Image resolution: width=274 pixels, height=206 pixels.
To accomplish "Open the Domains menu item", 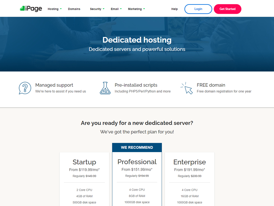I will tap(74, 9).
